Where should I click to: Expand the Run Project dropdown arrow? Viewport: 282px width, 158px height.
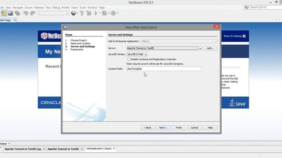(x=100, y=13)
